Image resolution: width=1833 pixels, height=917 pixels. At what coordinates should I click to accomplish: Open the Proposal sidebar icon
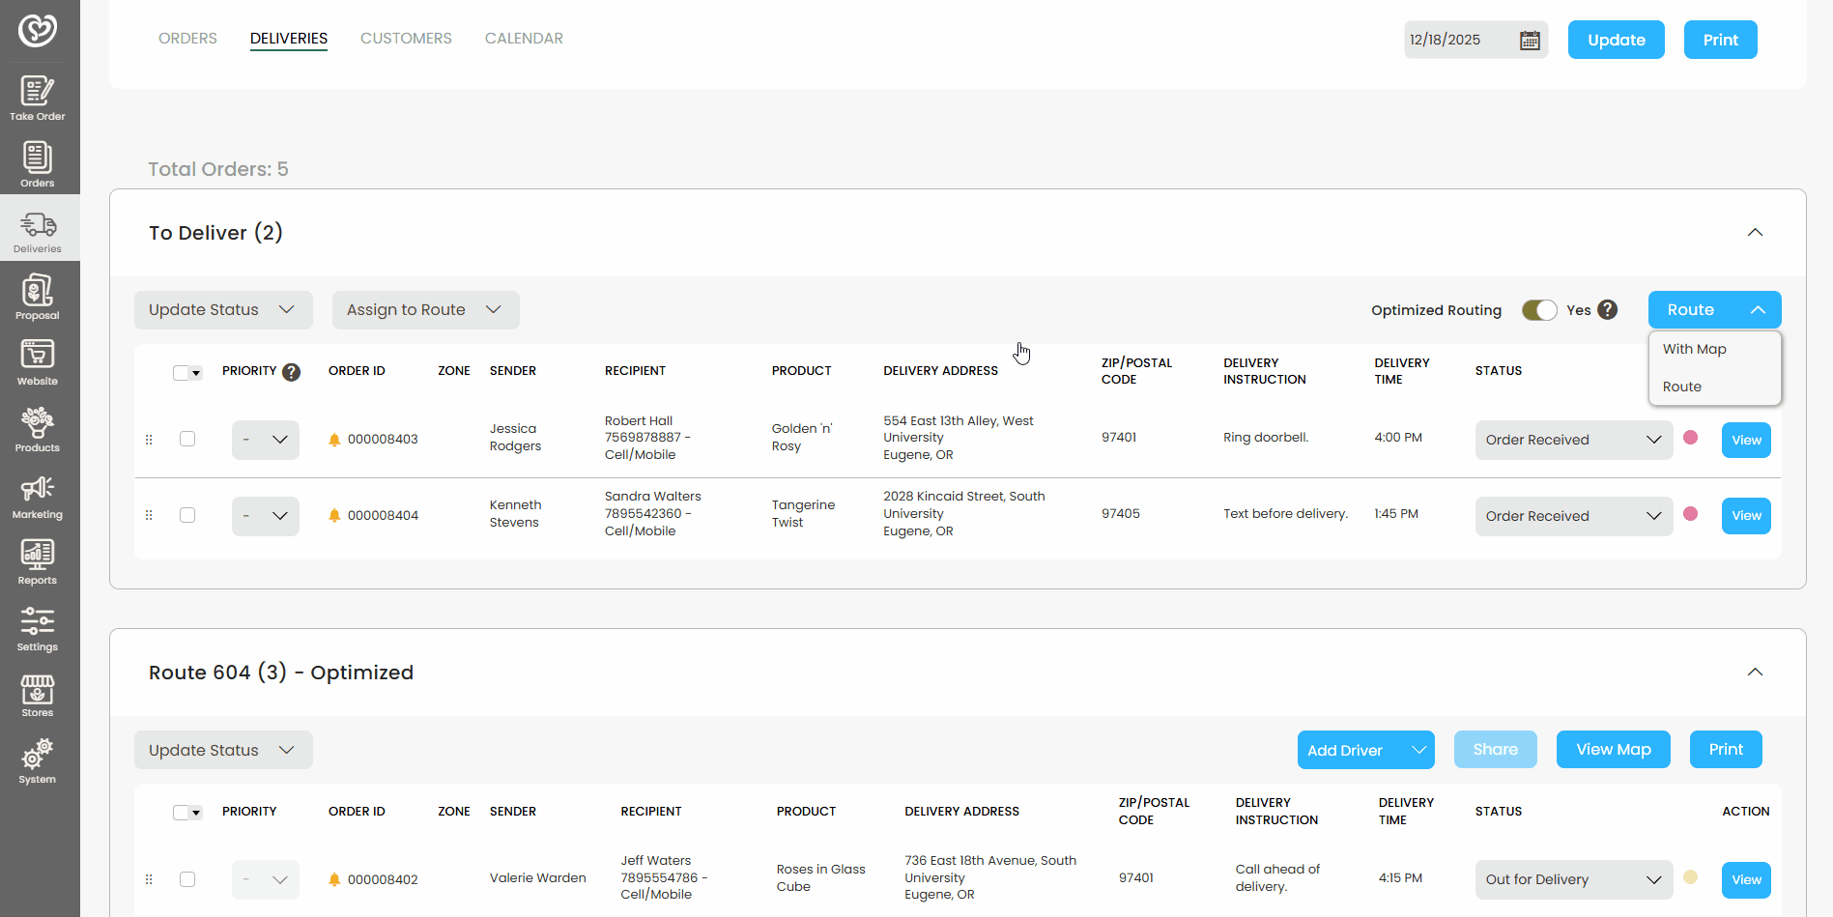pyautogui.click(x=38, y=297)
